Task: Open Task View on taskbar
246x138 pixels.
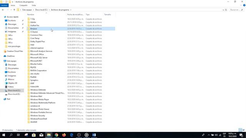Action: tap(18, 135)
